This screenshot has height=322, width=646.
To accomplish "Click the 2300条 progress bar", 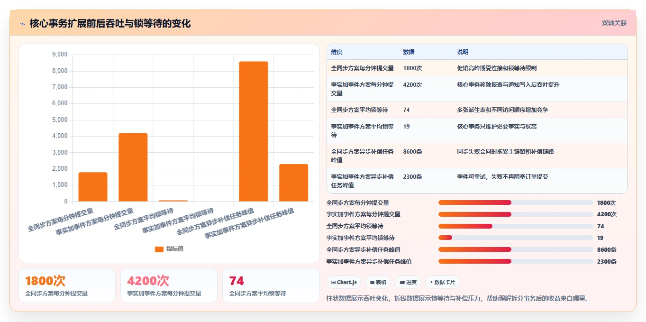I will pyautogui.click(x=516, y=261).
